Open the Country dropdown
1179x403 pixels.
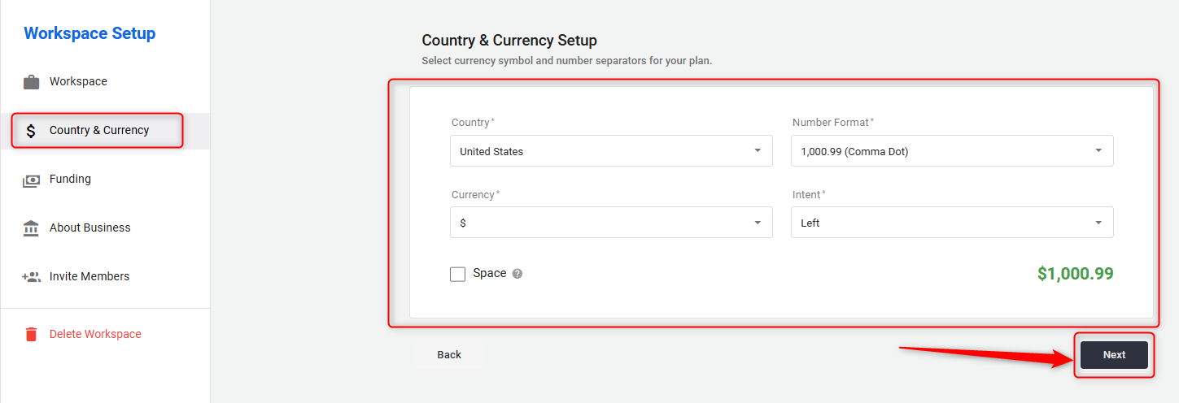[610, 151]
